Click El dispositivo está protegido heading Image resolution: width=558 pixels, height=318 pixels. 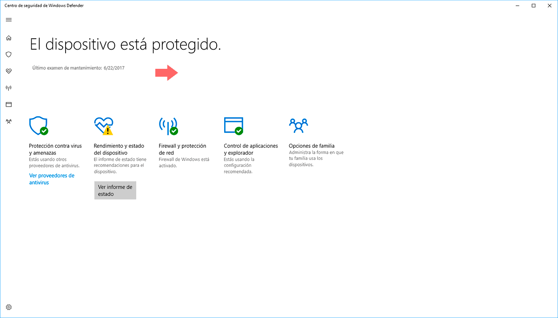125,44
